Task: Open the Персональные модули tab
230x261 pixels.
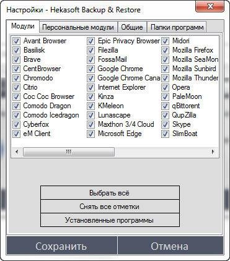Action: tap(78, 27)
